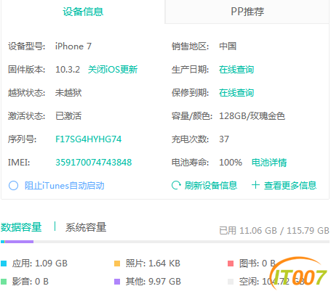Switch to the 设备信息 tab
The width and height of the screenshot is (331, 294).
tap(83, 12)
